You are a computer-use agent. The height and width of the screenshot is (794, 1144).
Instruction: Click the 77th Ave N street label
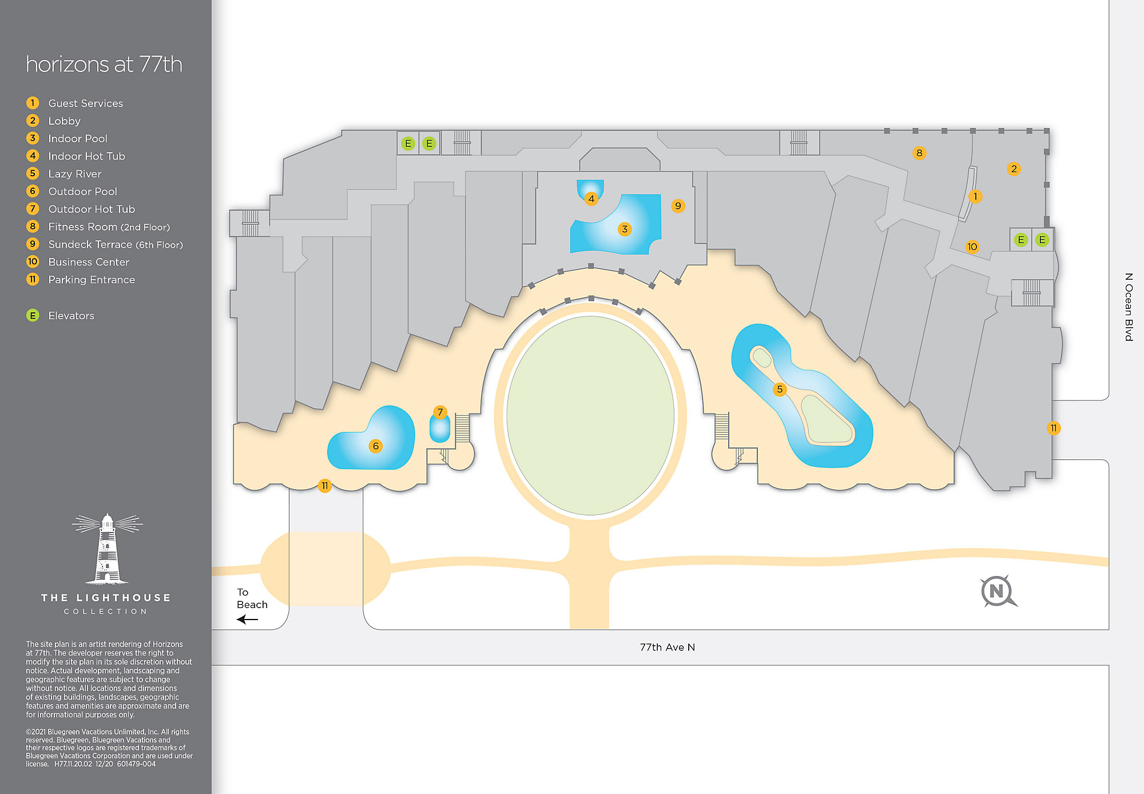pos(667,648)
